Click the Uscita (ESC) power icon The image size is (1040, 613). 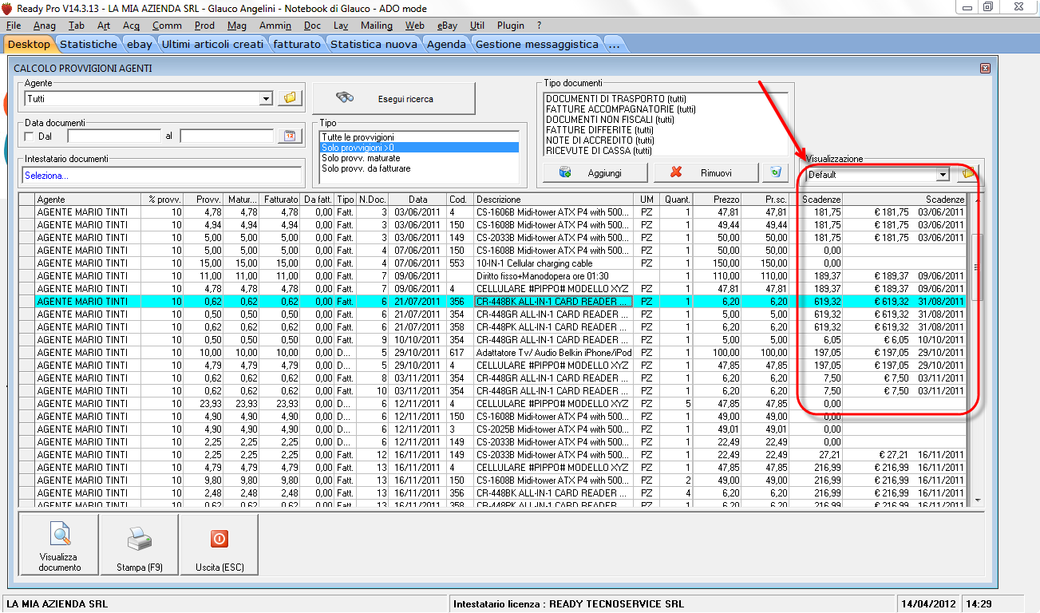[219, 539]
